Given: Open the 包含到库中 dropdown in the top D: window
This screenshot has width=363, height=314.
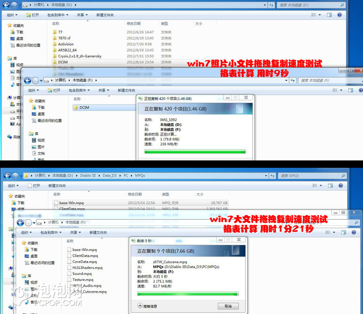Looking at the screenshot, I should 58,15.
